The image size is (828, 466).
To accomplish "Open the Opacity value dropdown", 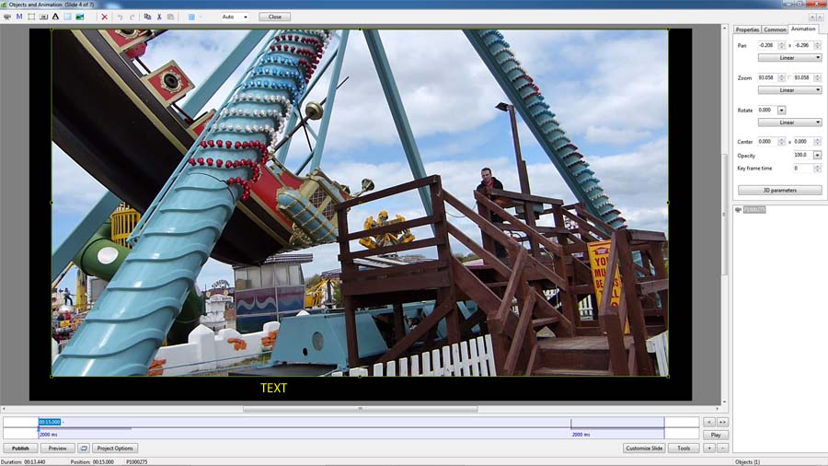I will coord(818,155).
